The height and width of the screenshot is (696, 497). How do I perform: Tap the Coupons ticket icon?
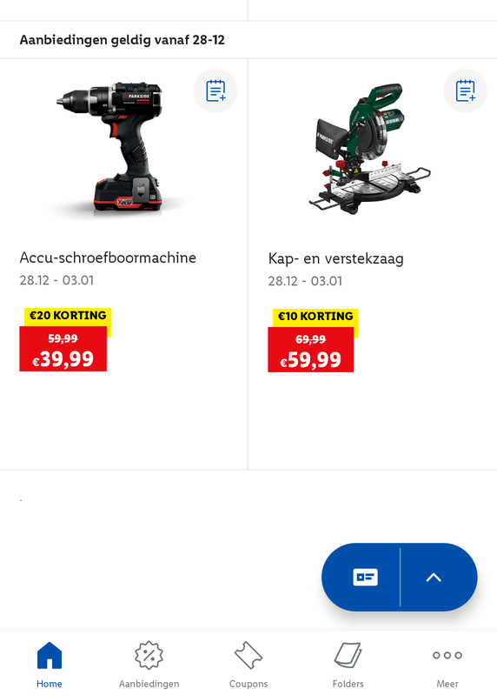coord(248,655)
